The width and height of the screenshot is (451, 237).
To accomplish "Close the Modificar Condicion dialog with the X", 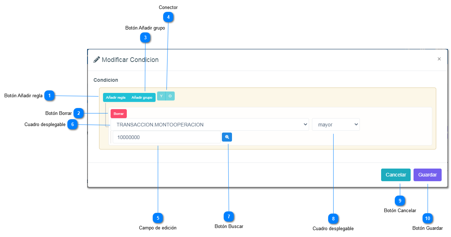I will [439, 59].
